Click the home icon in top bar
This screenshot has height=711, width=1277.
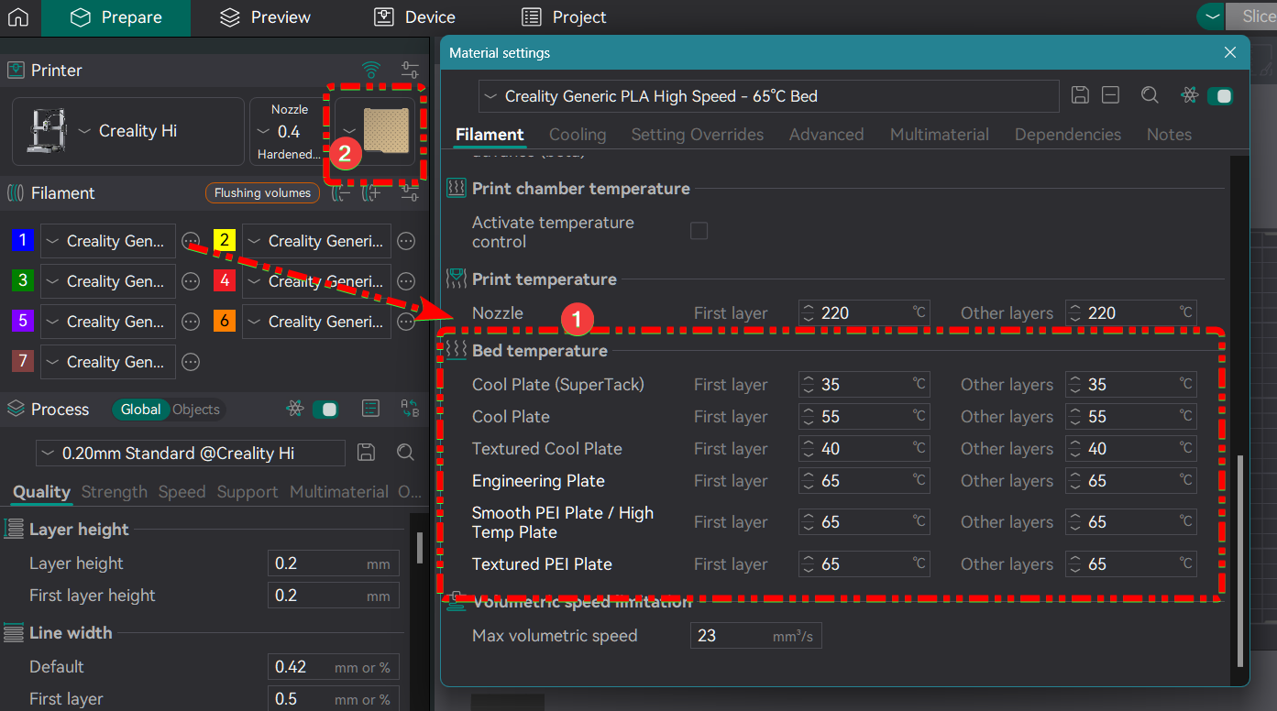coord(18,17)
